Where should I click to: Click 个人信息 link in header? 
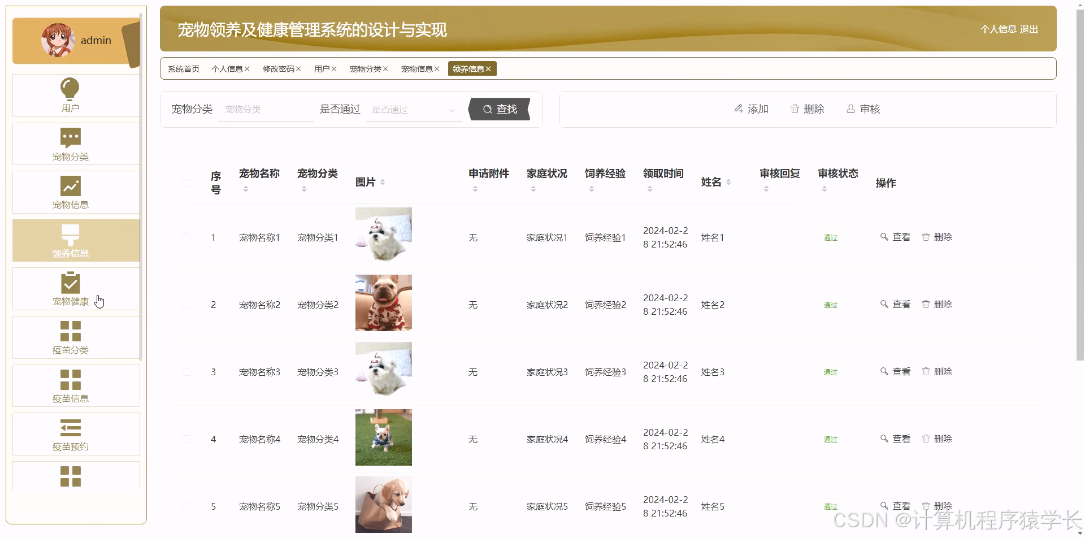[x=998, y=29]
